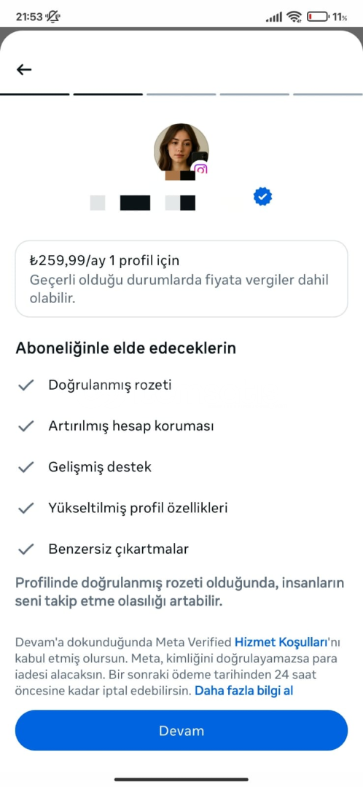The height and width of the screenshot is (787, 363).
Task: Tap the Instagram logo on the avatar
Action: point(201,170)
